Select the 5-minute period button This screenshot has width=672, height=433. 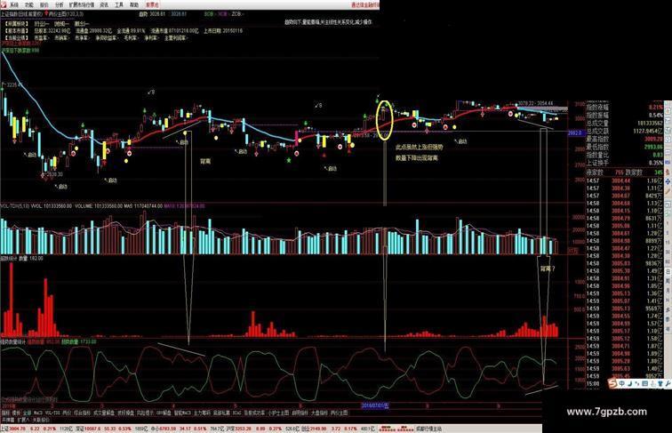[668, 232]
